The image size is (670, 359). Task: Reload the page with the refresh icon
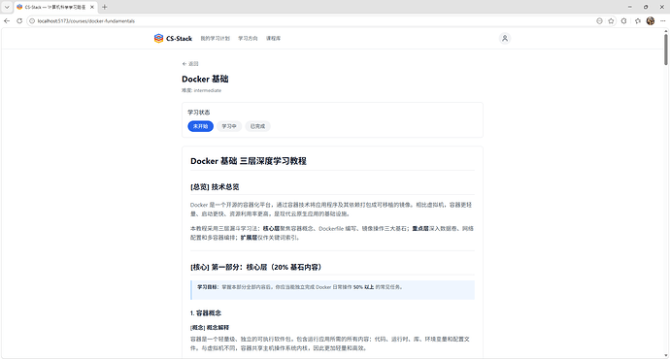(x=19, y=21)
